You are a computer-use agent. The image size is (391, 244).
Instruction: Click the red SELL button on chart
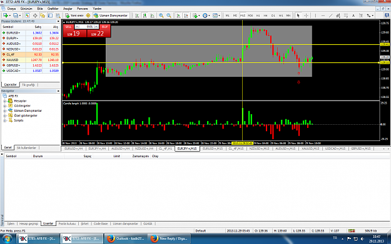click(x=68, y=27)
